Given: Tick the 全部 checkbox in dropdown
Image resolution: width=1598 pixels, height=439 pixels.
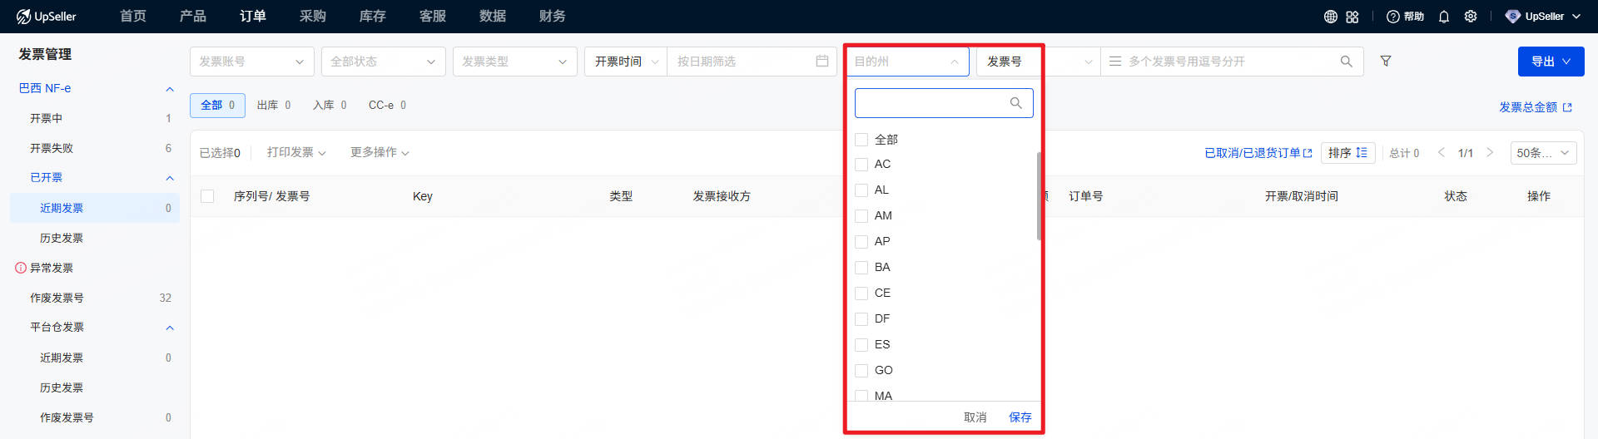Looking at the screenshot, I should 861,140.
